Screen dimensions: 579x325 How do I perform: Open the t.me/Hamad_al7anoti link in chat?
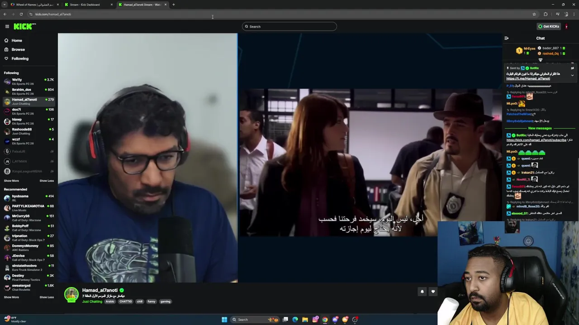[528, 79]
